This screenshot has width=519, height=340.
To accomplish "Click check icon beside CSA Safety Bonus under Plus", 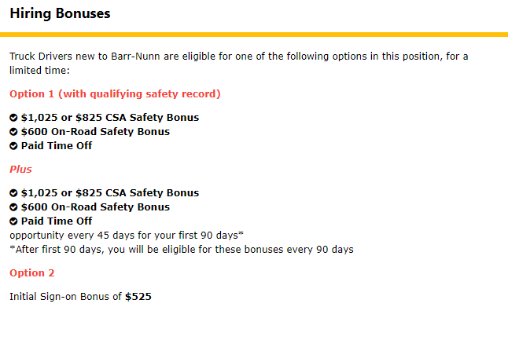I will 13,193.
